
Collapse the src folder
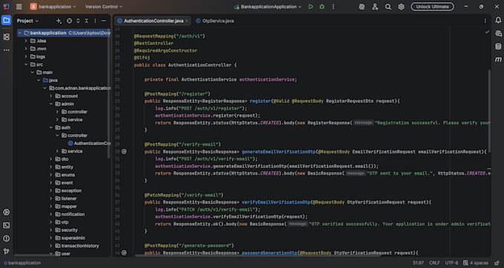coord(26,64)
